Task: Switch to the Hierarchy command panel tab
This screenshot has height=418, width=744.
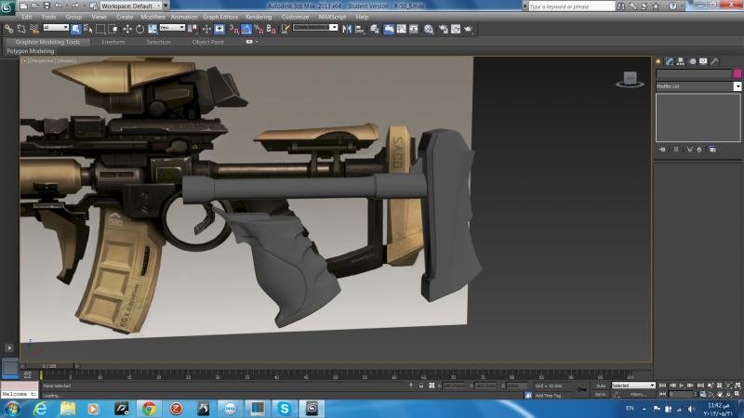Action: [681, 61]
